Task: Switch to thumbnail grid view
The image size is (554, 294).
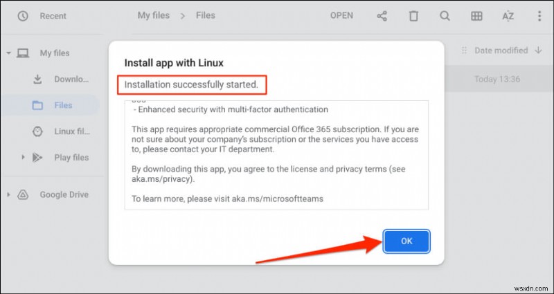Action: (476, 16)
